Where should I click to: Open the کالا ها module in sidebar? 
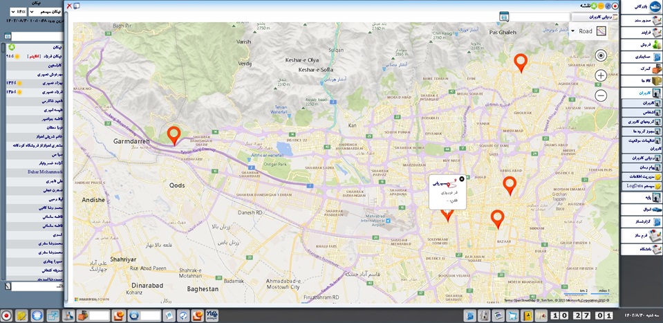coord(642,80)
